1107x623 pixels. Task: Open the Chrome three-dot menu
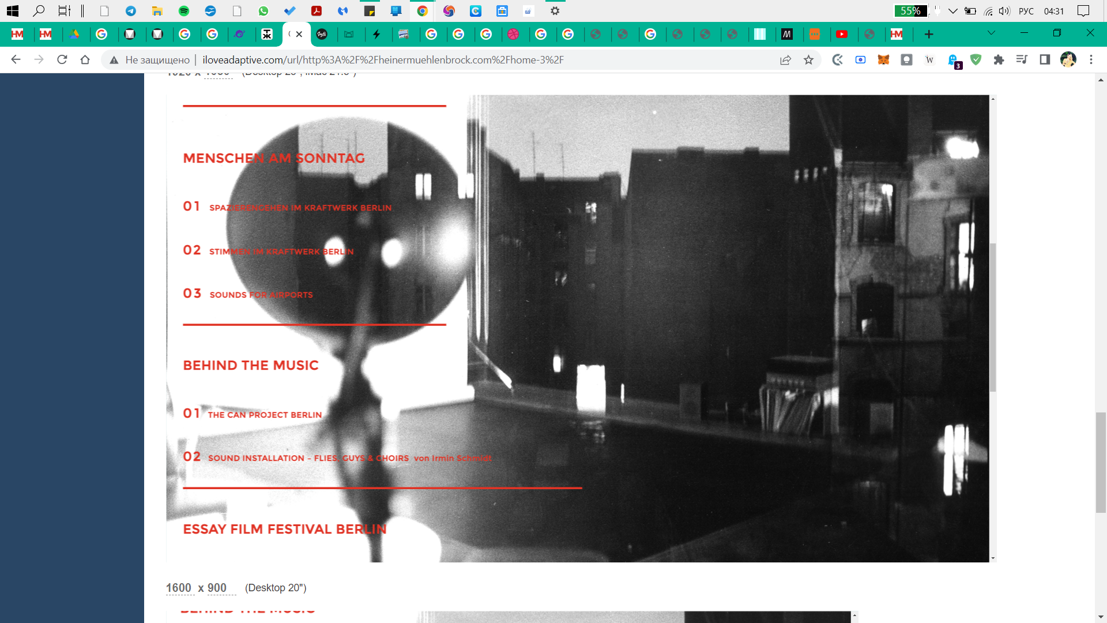[x=1091, y=59]
